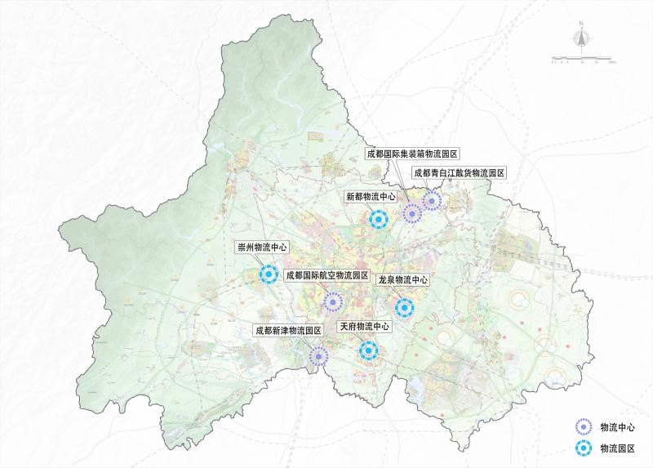Viewport: 653px width, 468px height.
Task: Click the 成都国际集装箱物流园区 text label
Action: pyautogui.click(x=413, y=154)
